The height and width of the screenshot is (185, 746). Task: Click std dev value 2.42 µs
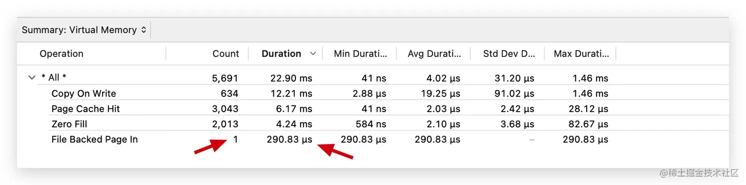(517, 109)
